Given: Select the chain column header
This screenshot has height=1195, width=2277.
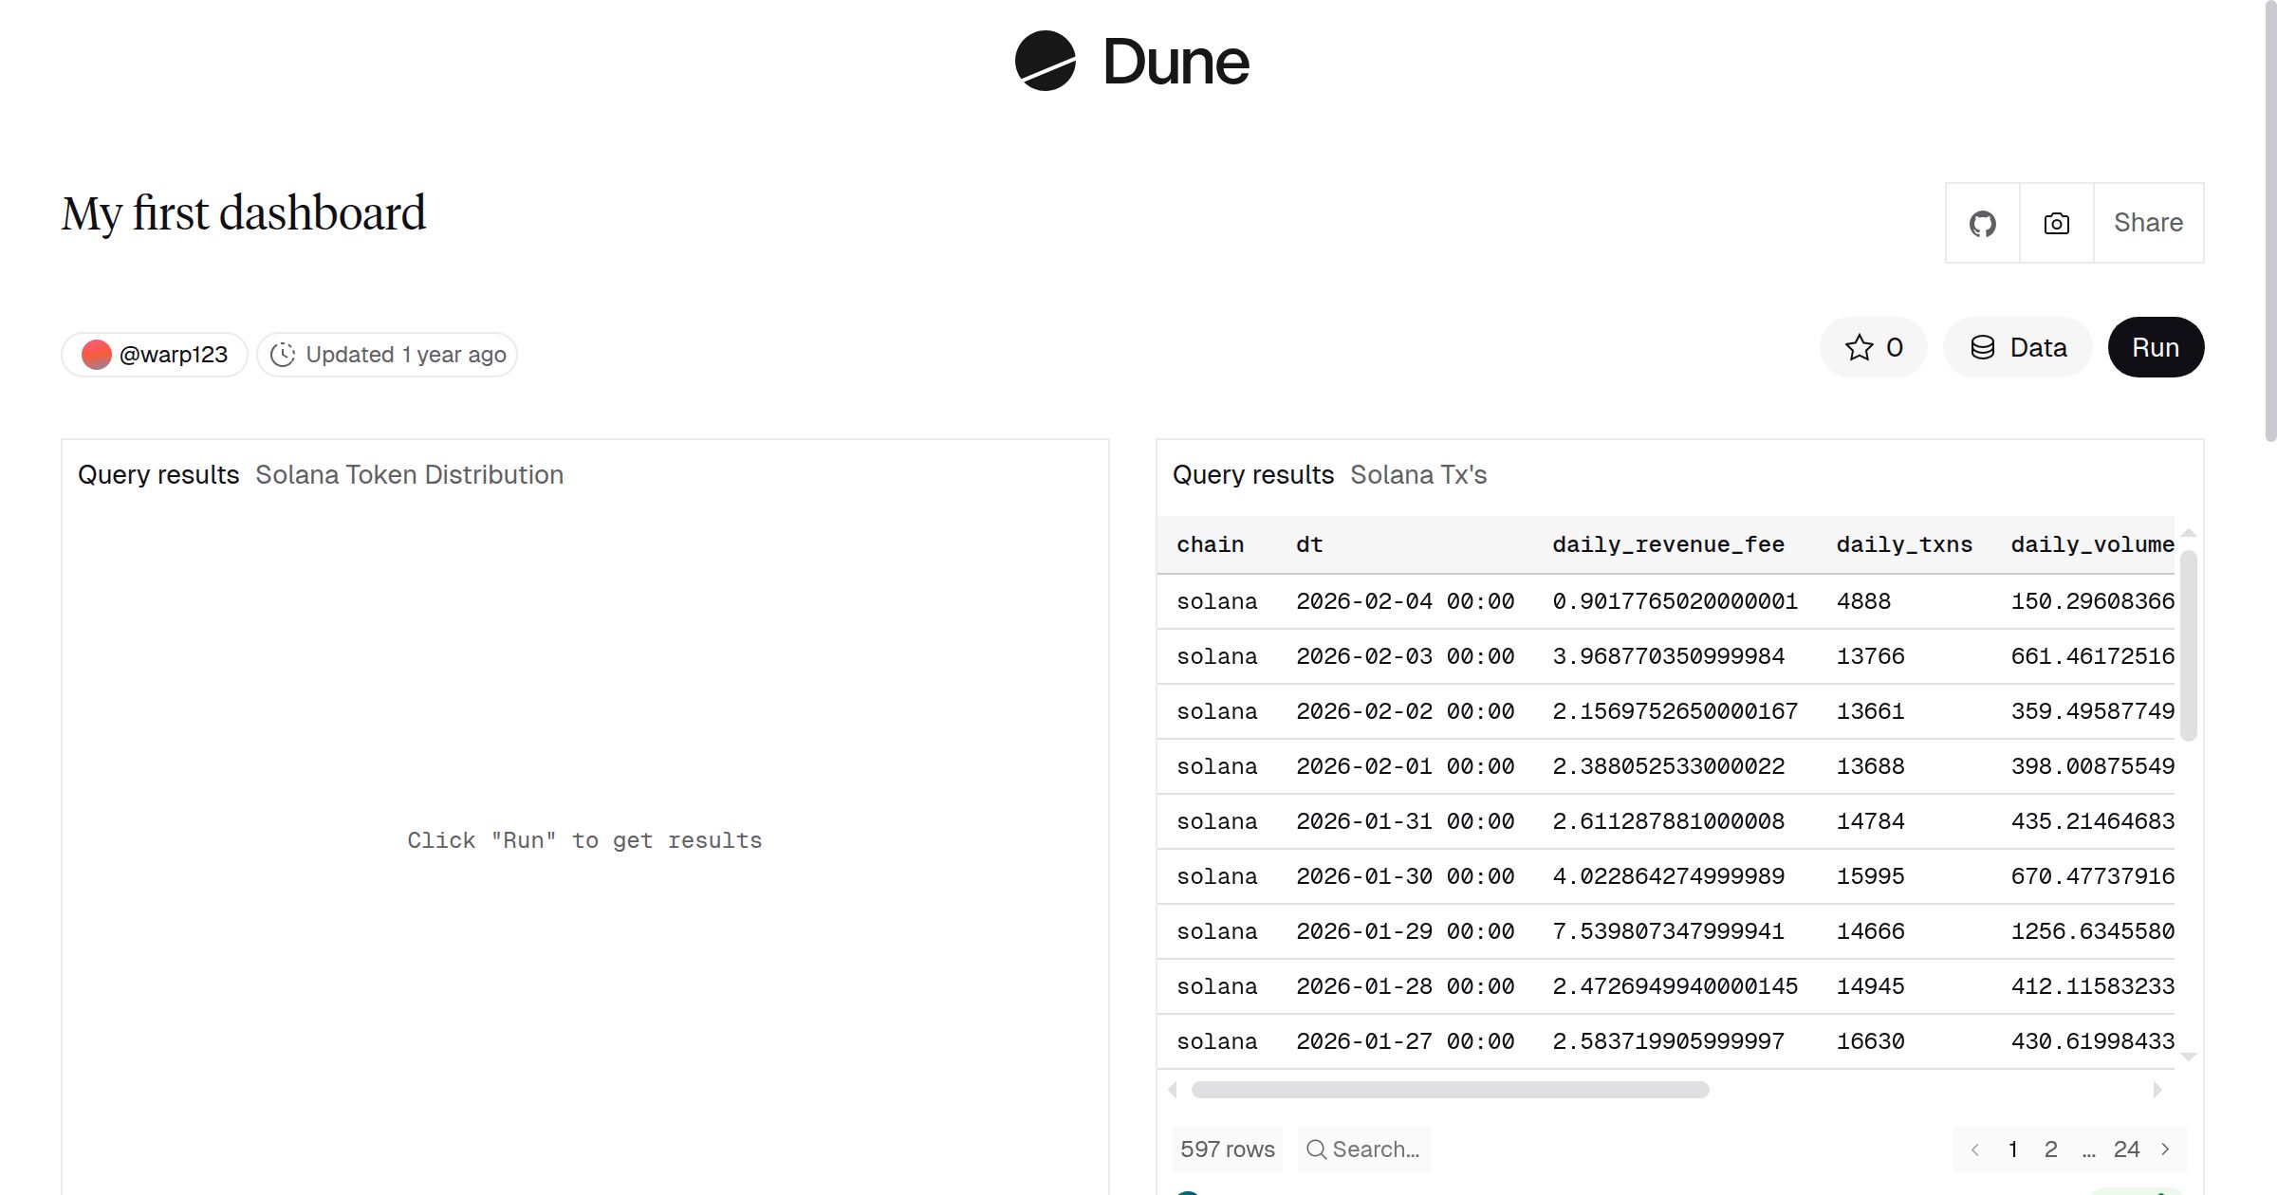Looking at the screenshot, I should coord(1210,543).
